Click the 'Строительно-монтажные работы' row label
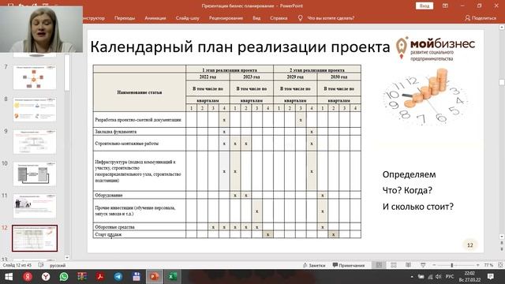 [126, 144]
